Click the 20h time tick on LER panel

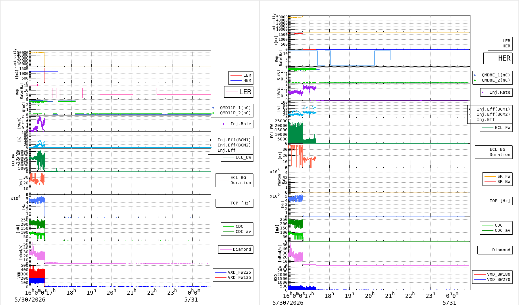[x=111, y=292]
